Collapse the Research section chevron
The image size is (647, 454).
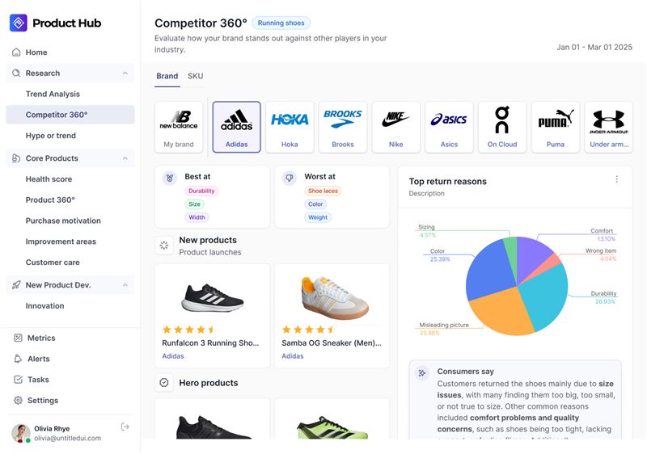(125, 74)
